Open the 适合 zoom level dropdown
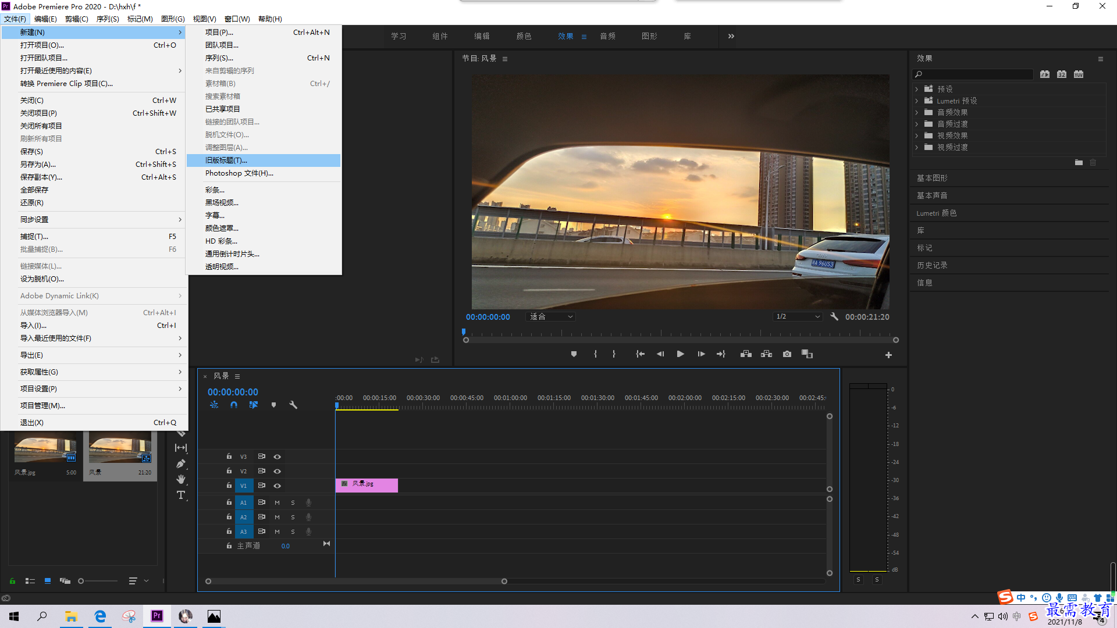 (x=551, y=317)
